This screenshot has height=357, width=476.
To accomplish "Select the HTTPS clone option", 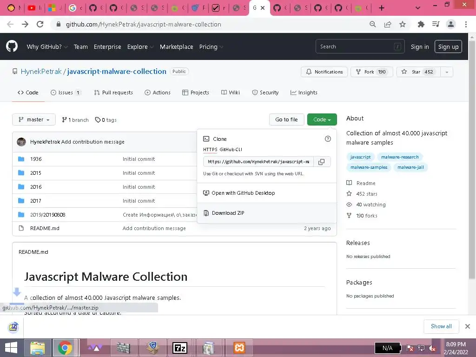I will pos(210,149).
